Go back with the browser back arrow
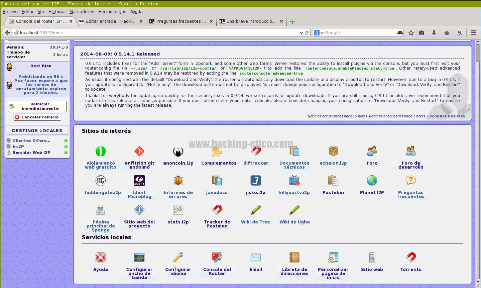This screenshot has width=481, height=288. pyautogui.click(x=7, y=33)
